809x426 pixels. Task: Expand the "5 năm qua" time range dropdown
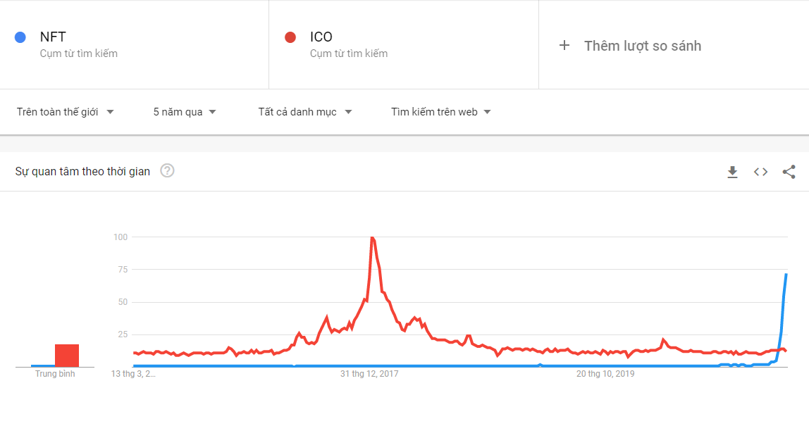185,112
